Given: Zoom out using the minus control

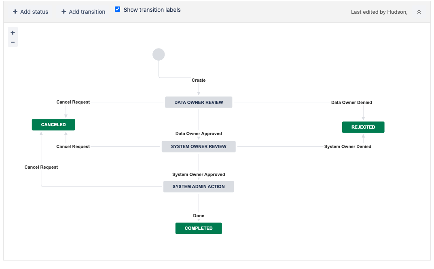Looking at the screenshot, I should click(13, 42).
